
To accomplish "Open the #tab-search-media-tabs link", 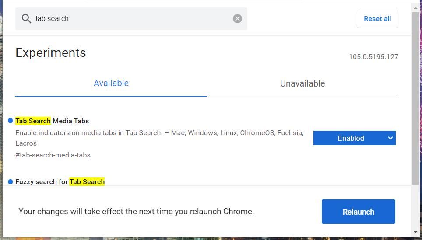I will point(53,155).
